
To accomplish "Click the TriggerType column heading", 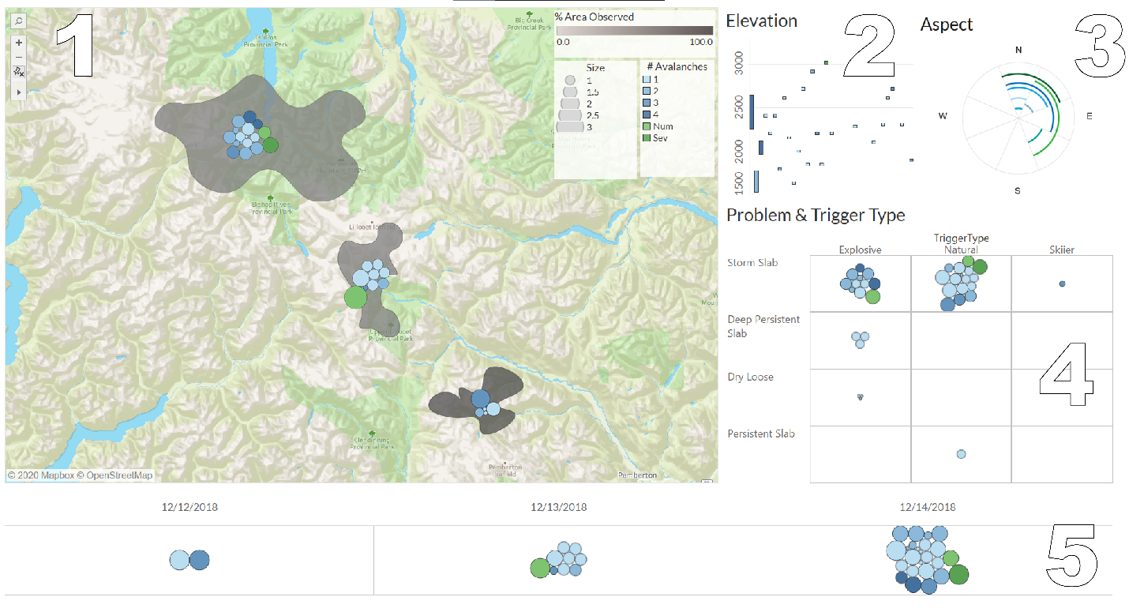I will [x=961, y=238].
